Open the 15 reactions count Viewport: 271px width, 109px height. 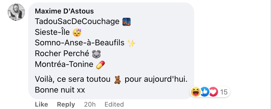pos(224,92)
